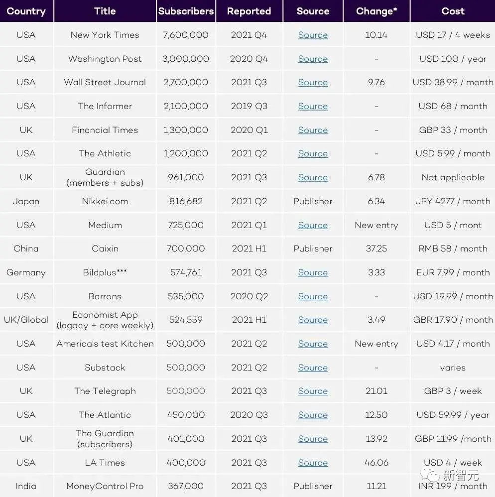Click the Country column header

point(26,11)
